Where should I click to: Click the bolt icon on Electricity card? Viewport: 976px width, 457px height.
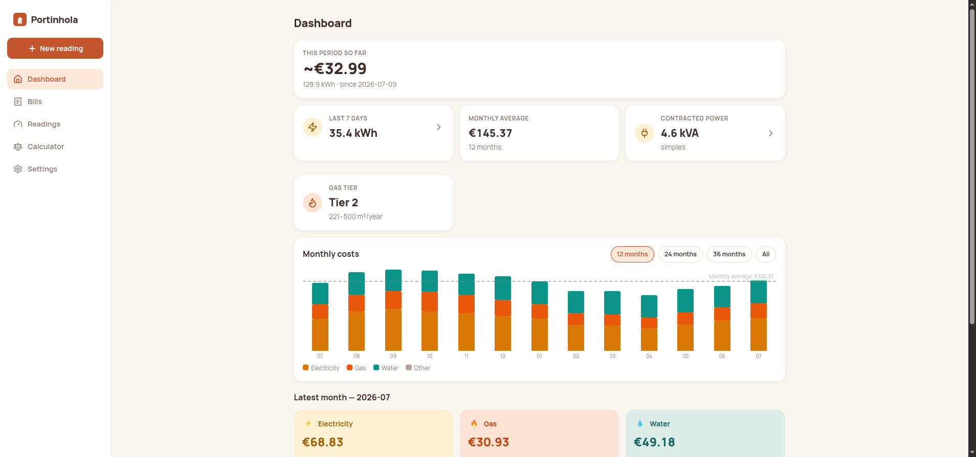pyautogui.click(x=308, y=423)
